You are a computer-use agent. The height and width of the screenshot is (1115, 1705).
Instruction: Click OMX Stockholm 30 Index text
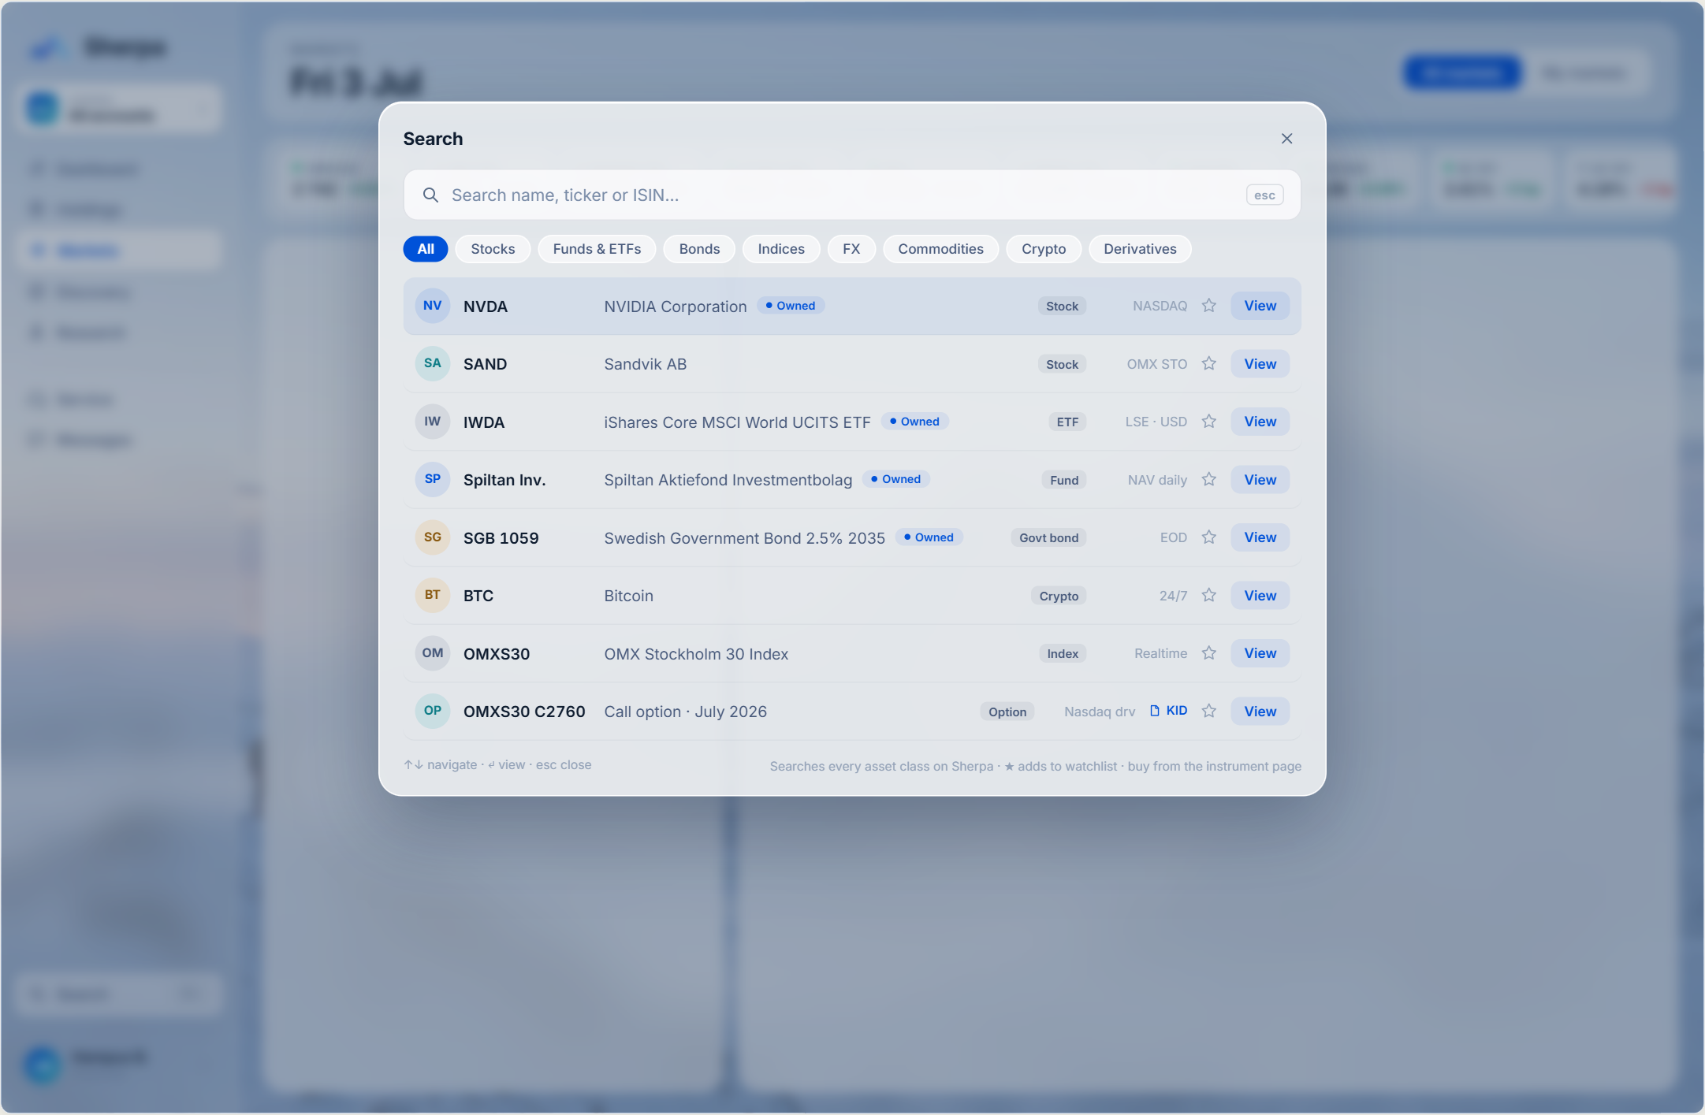(x=696, y=654)
